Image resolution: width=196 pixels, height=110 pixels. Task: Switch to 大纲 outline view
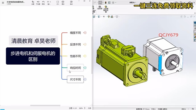point(89,108)
